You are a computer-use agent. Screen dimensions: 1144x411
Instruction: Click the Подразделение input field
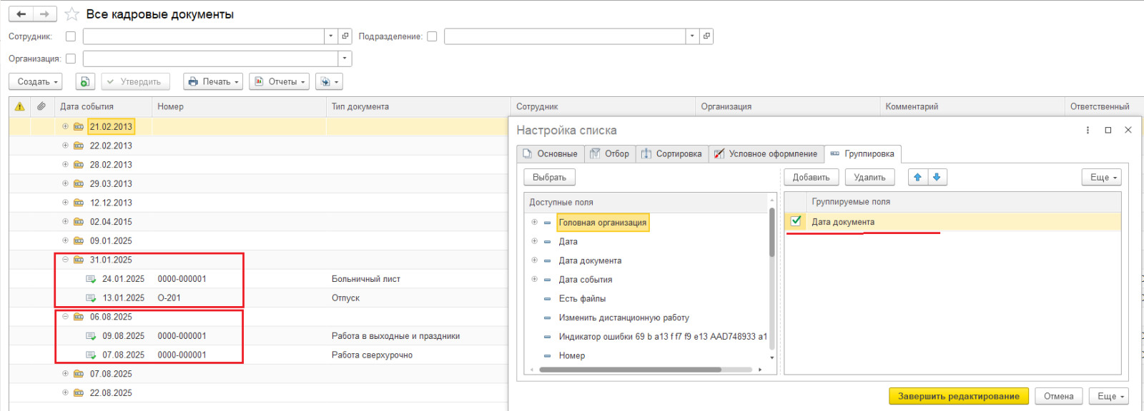(x=564, y=36)
